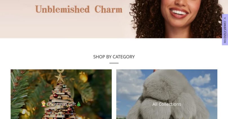Click the Unblemished Charm banner headline

pos(79,10)
